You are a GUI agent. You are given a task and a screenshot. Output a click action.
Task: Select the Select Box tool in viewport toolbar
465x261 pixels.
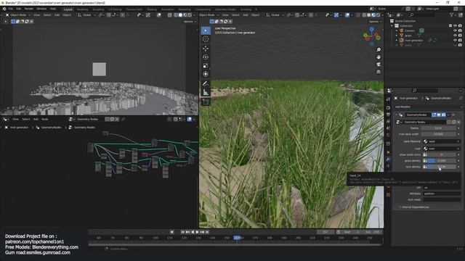(x=206, y=30)
